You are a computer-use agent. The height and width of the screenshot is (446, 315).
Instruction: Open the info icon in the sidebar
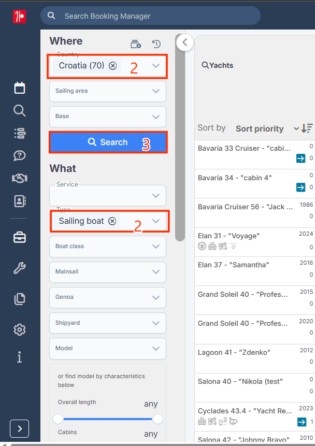point(20,357)
